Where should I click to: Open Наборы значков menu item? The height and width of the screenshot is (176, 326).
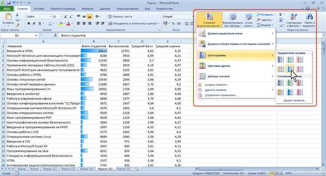(x=236, y=76)
